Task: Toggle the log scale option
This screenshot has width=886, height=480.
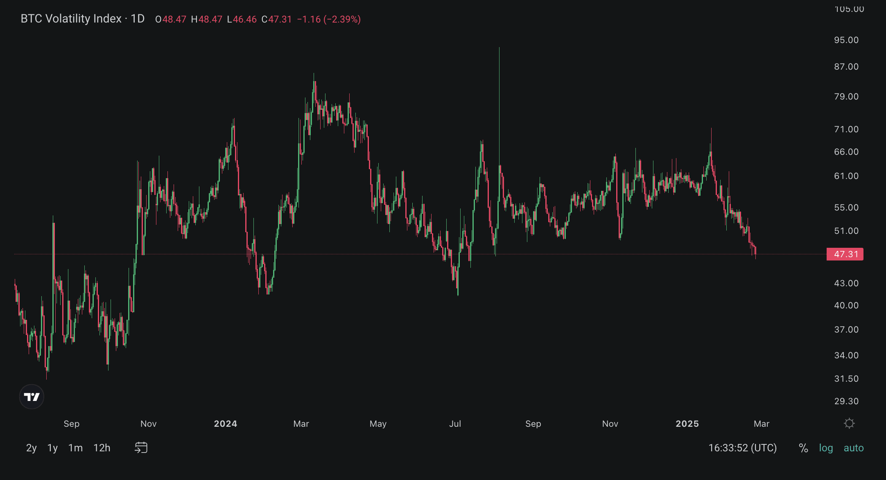Action: (x=826, y=448)
